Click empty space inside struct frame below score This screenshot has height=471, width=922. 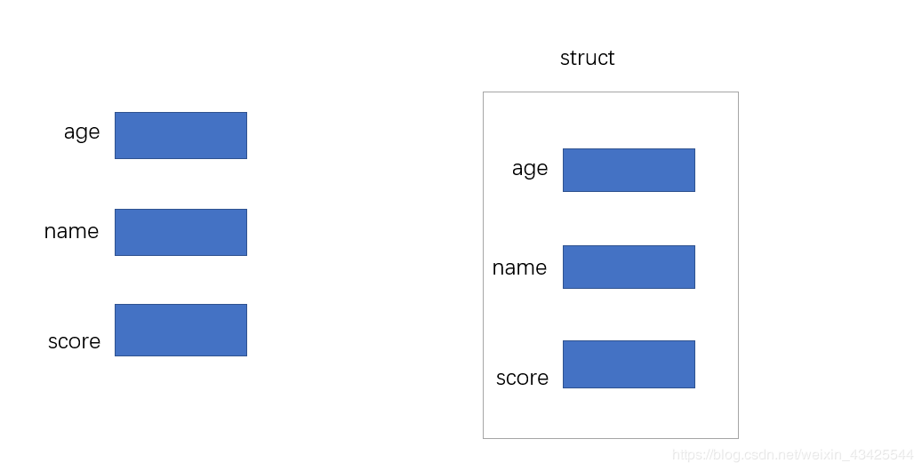tap(610, 412)
